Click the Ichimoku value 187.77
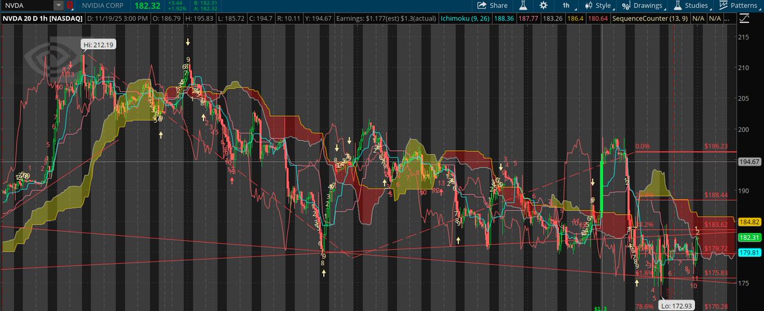Image resolution: width=764 pixels, height=311 pixels. 528,18
